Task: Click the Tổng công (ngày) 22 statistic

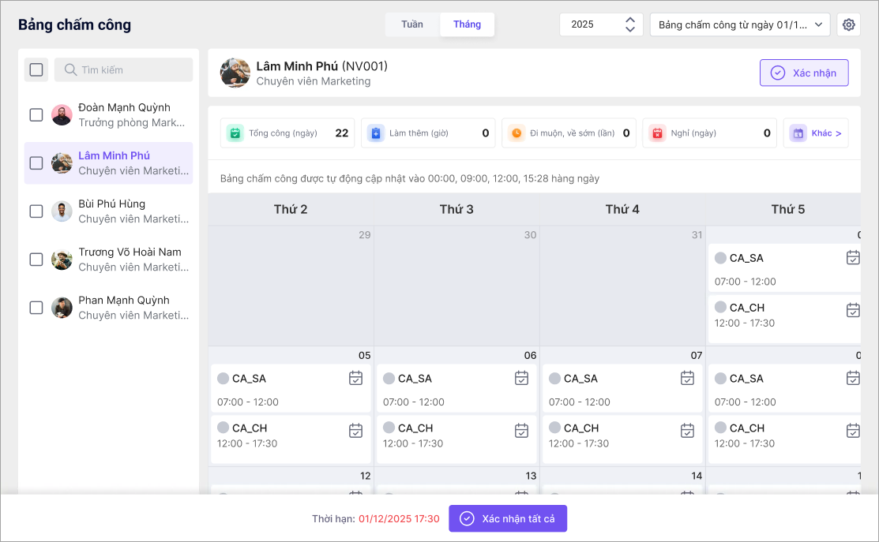Action: point(287,133)
